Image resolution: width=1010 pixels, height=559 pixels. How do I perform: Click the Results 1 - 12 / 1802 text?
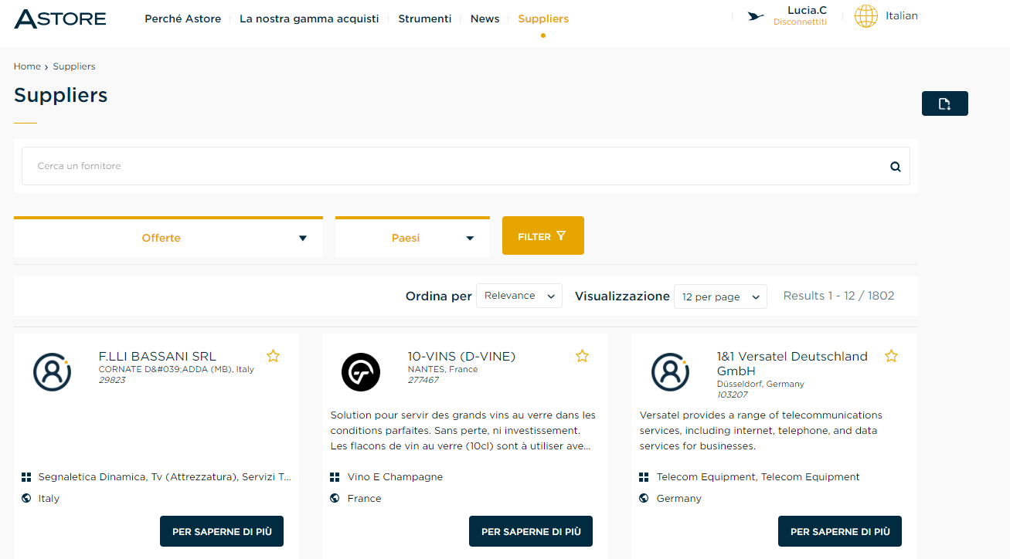point(839,296)
